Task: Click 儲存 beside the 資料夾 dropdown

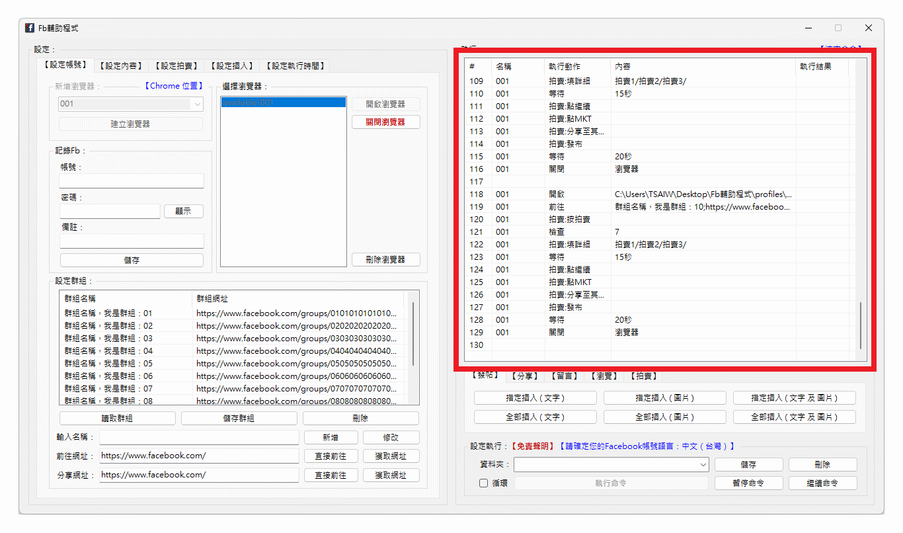Action: pos(749,464)
